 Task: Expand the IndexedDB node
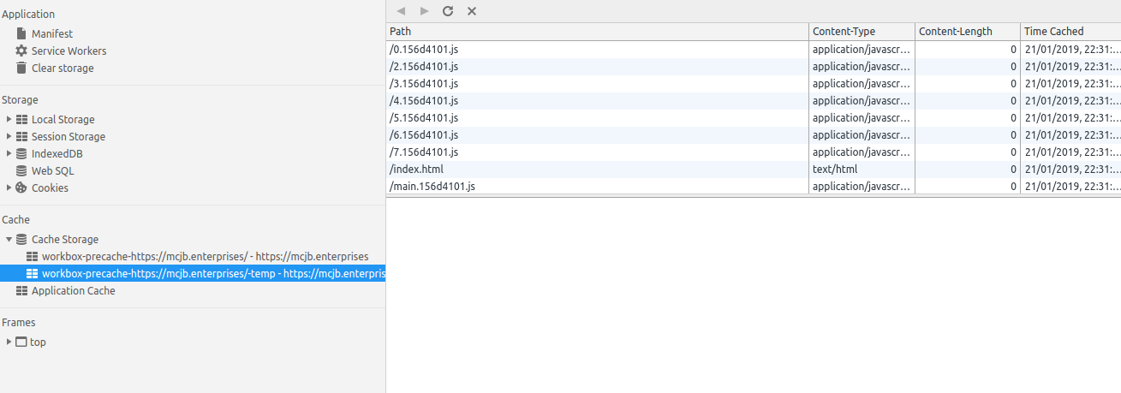click(9, 153)
